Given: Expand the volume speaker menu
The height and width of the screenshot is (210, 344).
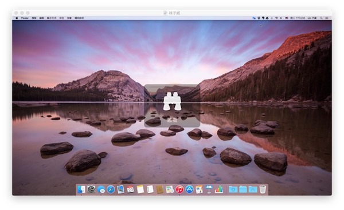Looking at the screenshot, I should pyautogui.click(x=281, y=18).
